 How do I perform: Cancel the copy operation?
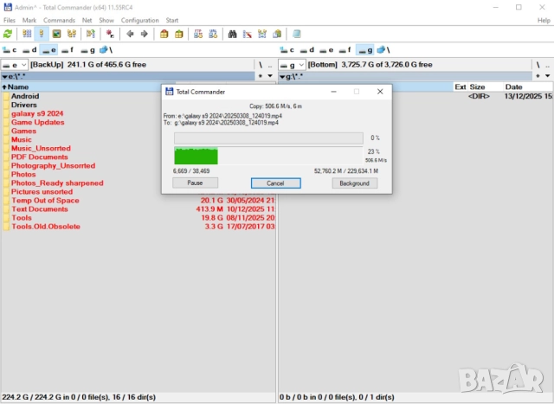tap(275, 183)
